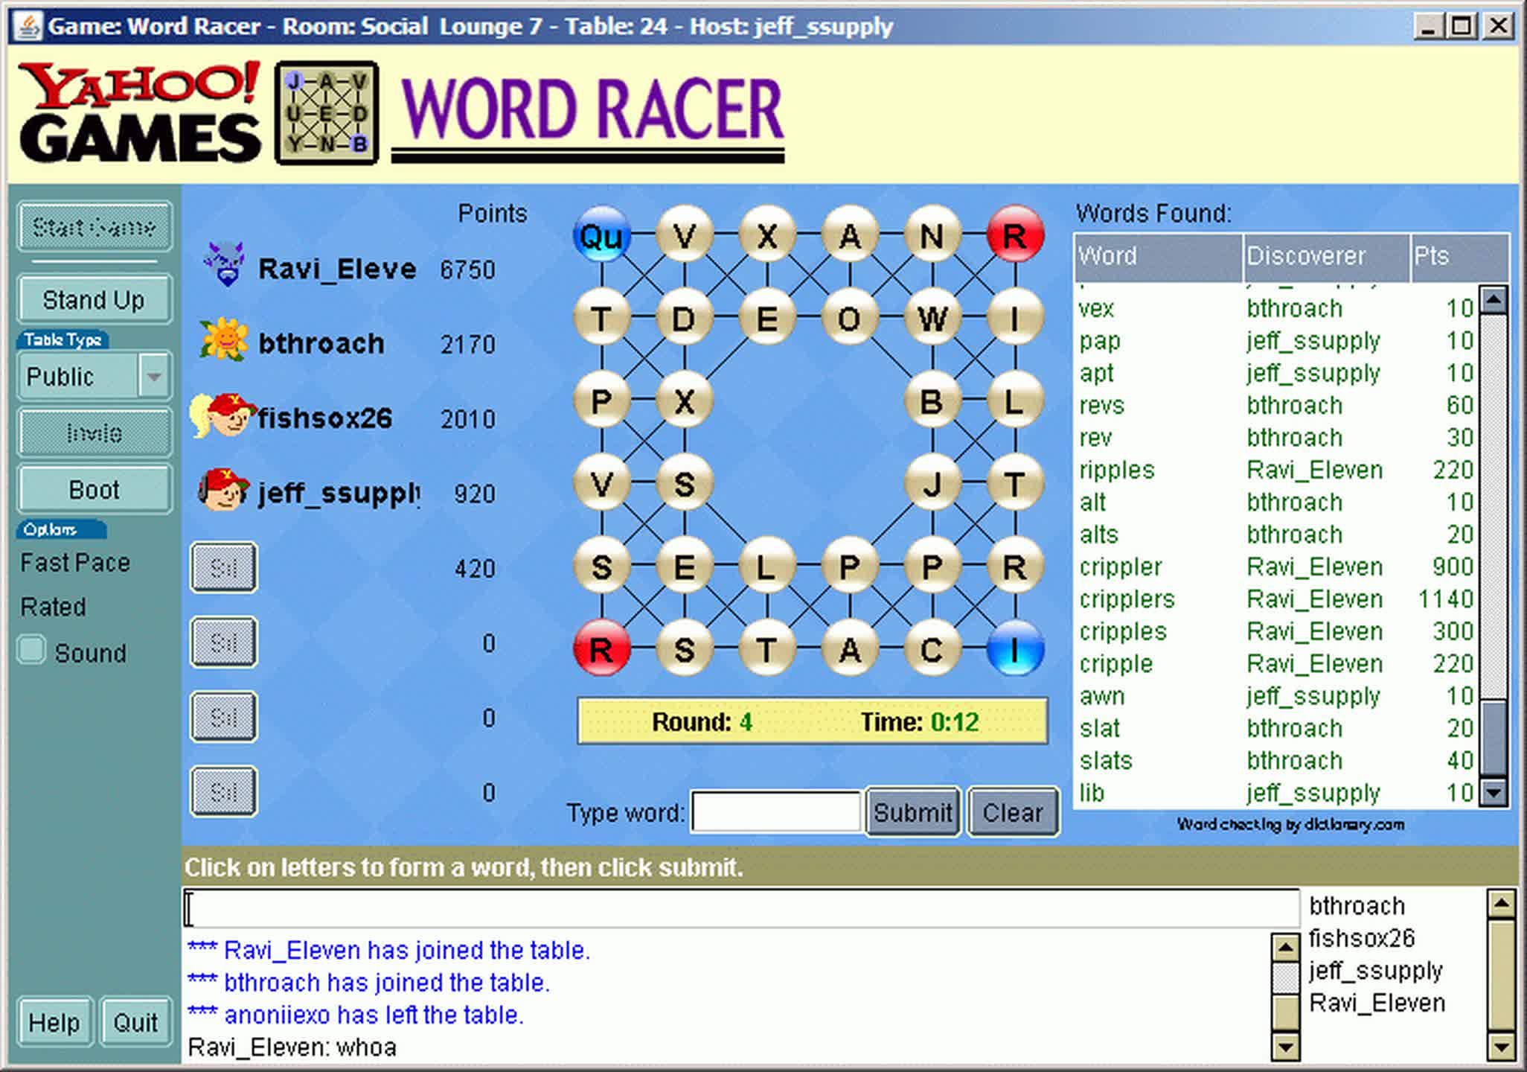The width and height of the screenshot is (1527, 1072).
Task: Click Ravi_Eleve's purple monster avatar
Action: pyautogui.click(x=225, y=264)
